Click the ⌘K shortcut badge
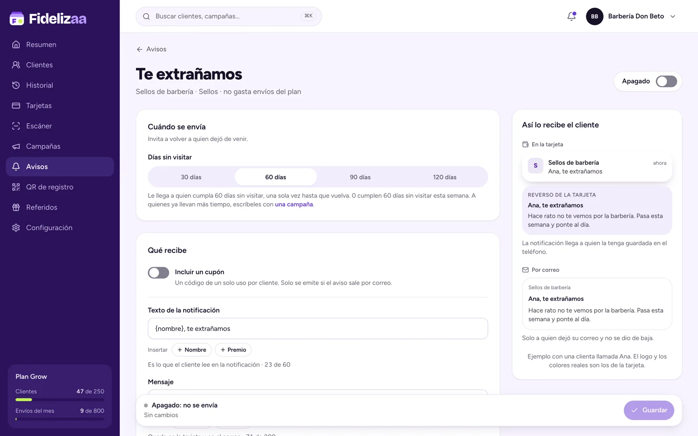The image size is (698, 436). tap(308, 16)
